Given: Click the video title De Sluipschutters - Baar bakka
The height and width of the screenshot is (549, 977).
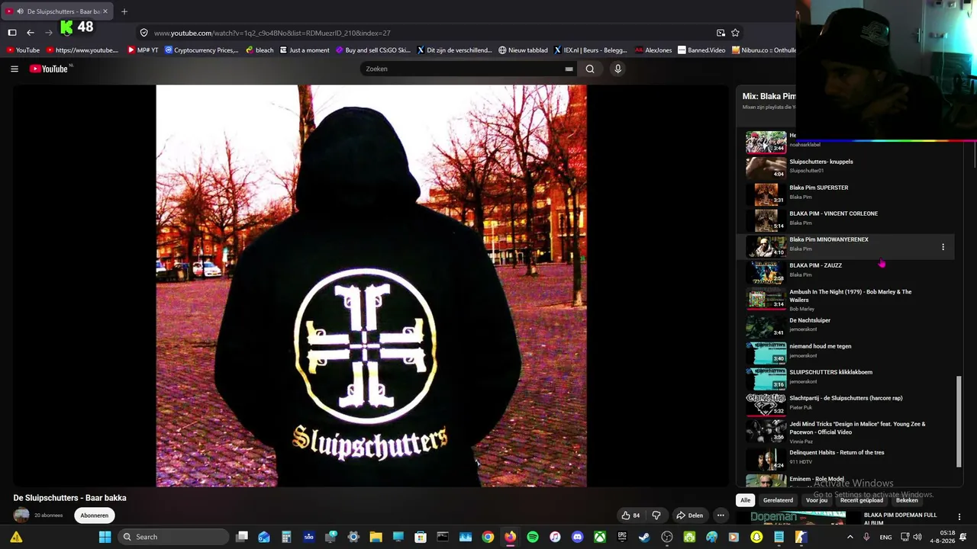Looking at the screenshot, I should pos(69,498).
